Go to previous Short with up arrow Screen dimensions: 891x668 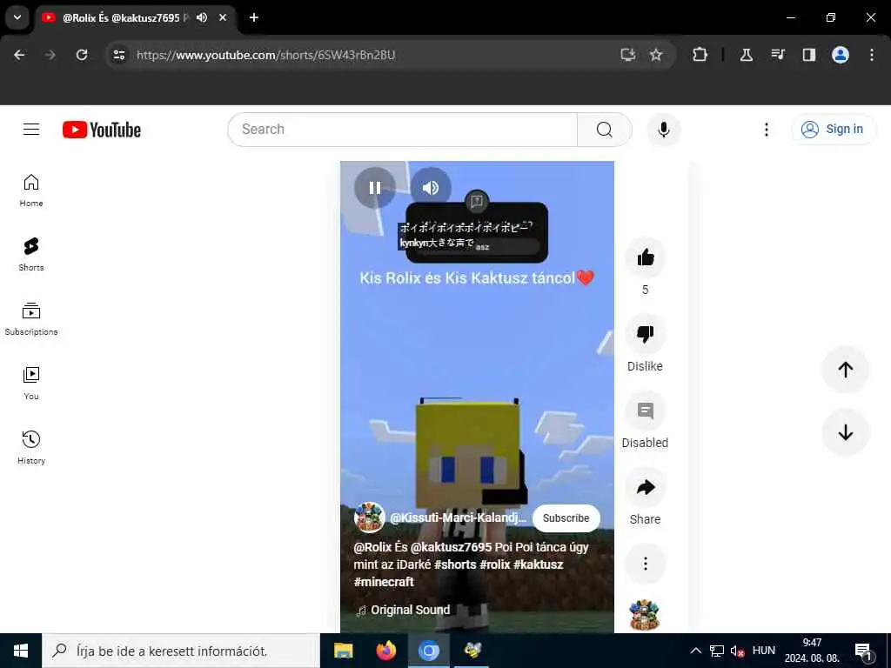tap(846, 370)
